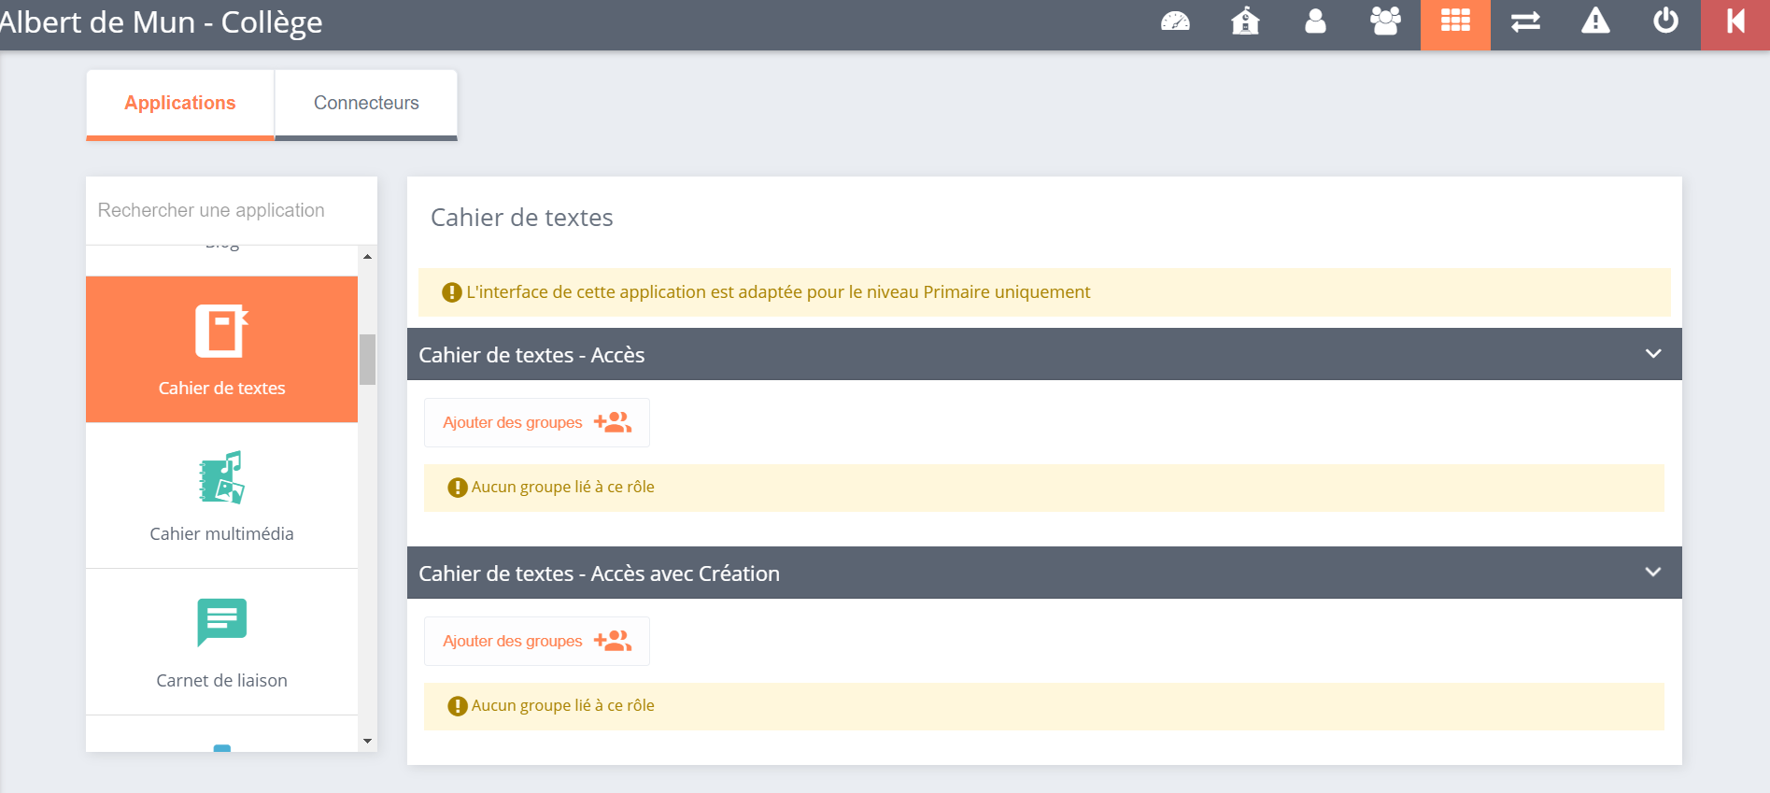Click the Cahier de textes - Accès header title
Viewport: 1770px width, 793px height.
(x=531, y=355)
